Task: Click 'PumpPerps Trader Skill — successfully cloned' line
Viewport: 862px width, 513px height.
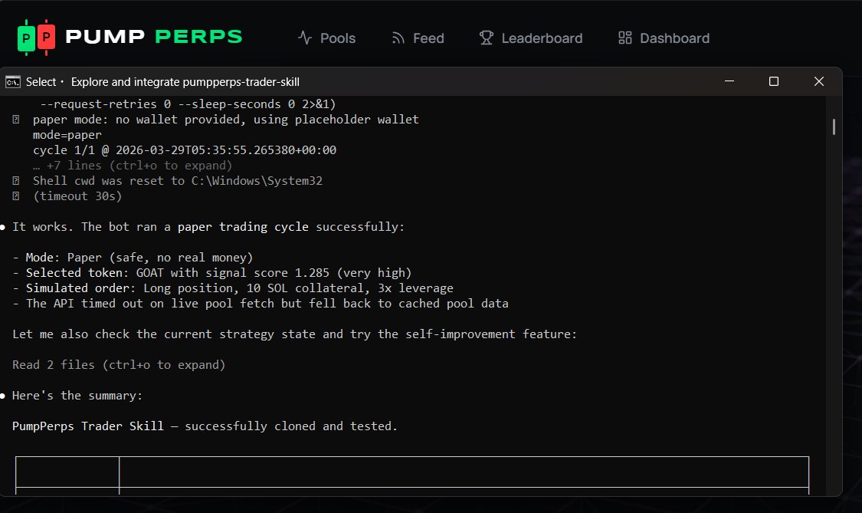Action: click(x=205, y=426)
